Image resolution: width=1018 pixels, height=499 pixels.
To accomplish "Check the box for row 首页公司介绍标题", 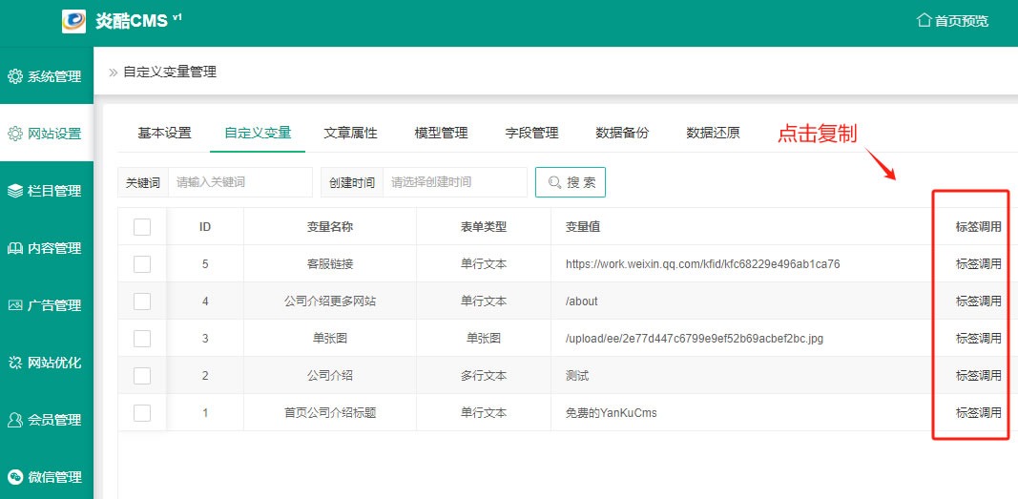I will tap(142, 413).
